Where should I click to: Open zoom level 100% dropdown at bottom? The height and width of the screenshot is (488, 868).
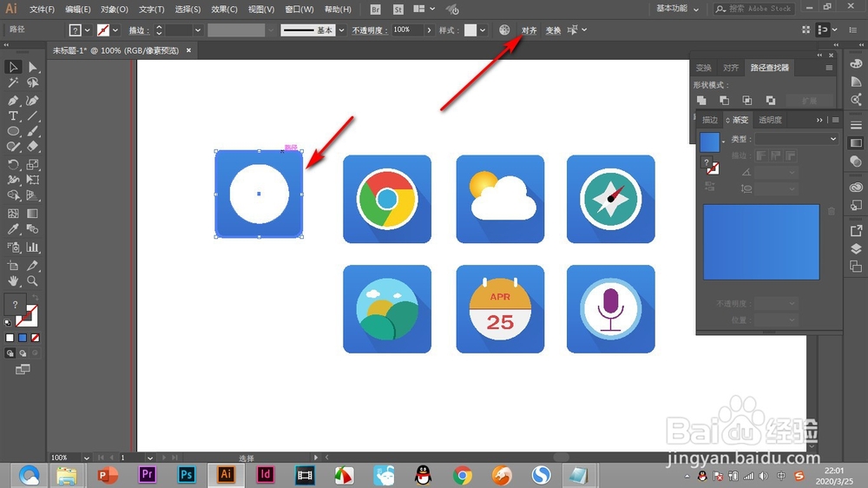click(86, 458)
